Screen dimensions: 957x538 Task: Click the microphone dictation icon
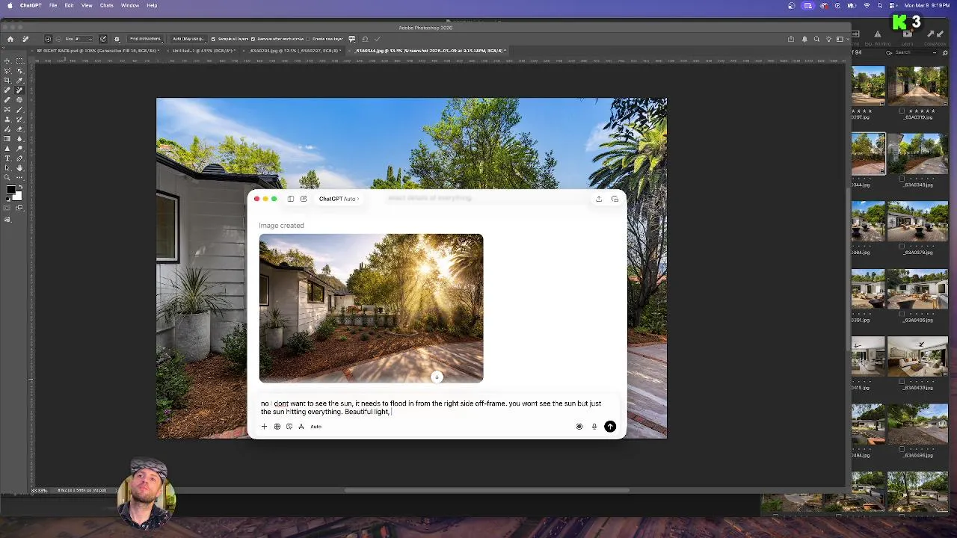pyautogui.click(x=594, y=427)
